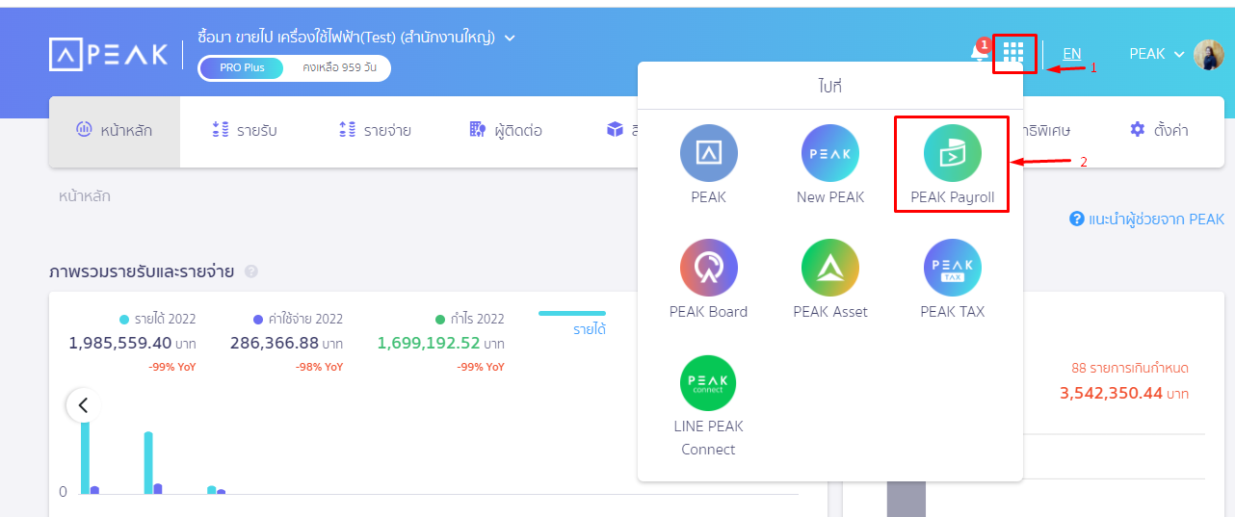This screenshot has height=517, width=1235.
Task: Click the 3,542,350.44 overdue amount
Action: pos(1111,393)
